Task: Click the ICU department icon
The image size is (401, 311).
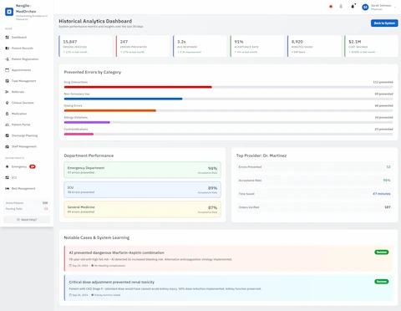Action: click(x=8, y=177)
